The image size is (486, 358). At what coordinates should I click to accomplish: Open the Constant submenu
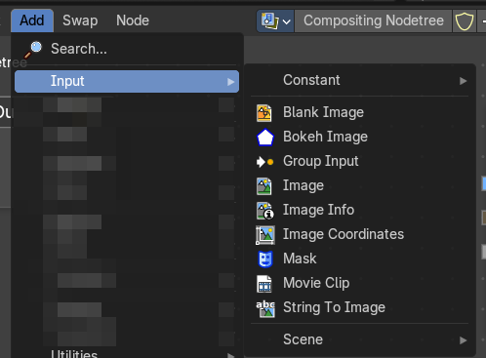point(360,80)
